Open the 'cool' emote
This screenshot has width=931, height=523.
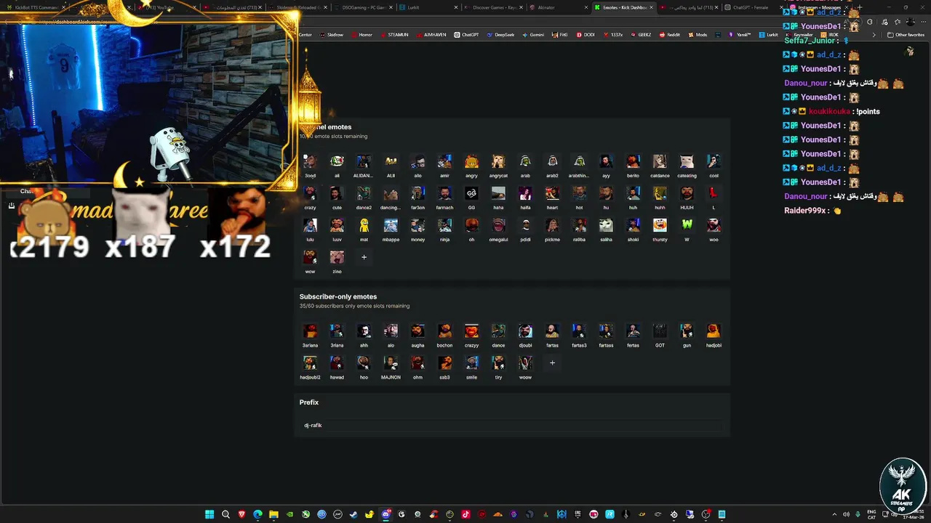click(x=714, y=161)
